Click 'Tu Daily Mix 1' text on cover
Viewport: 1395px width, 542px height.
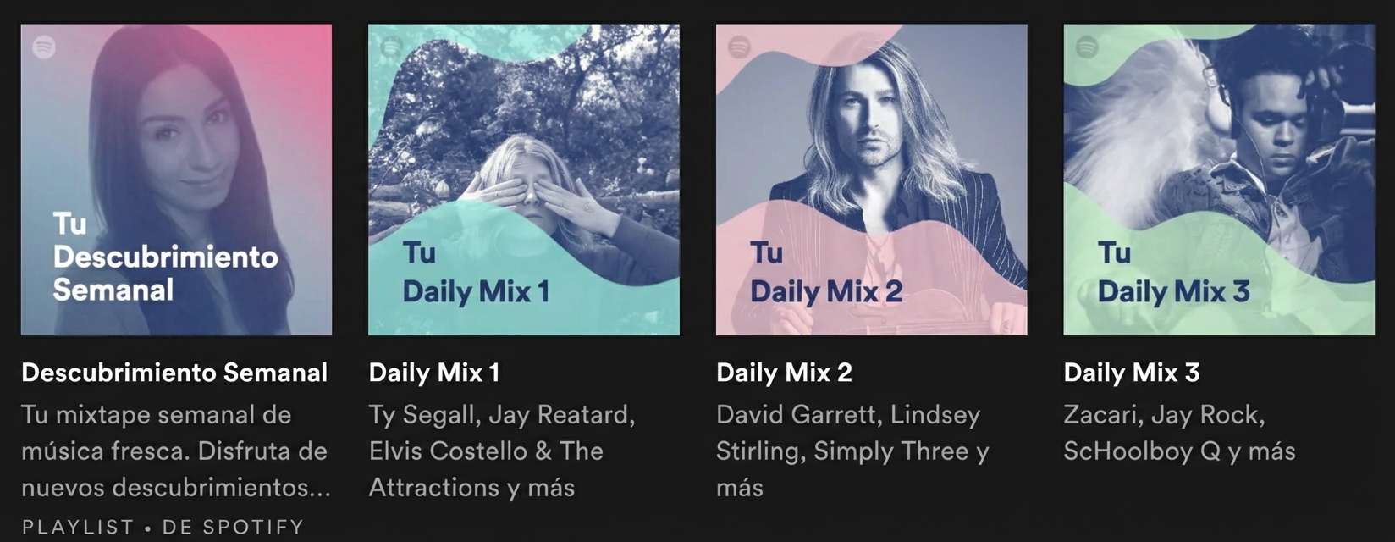coord(476,273)
